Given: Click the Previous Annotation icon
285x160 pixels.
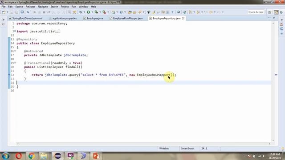Looking at the screenshot, I should click(x=198, y=12).
